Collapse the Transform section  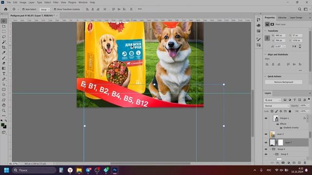(265, 31)
